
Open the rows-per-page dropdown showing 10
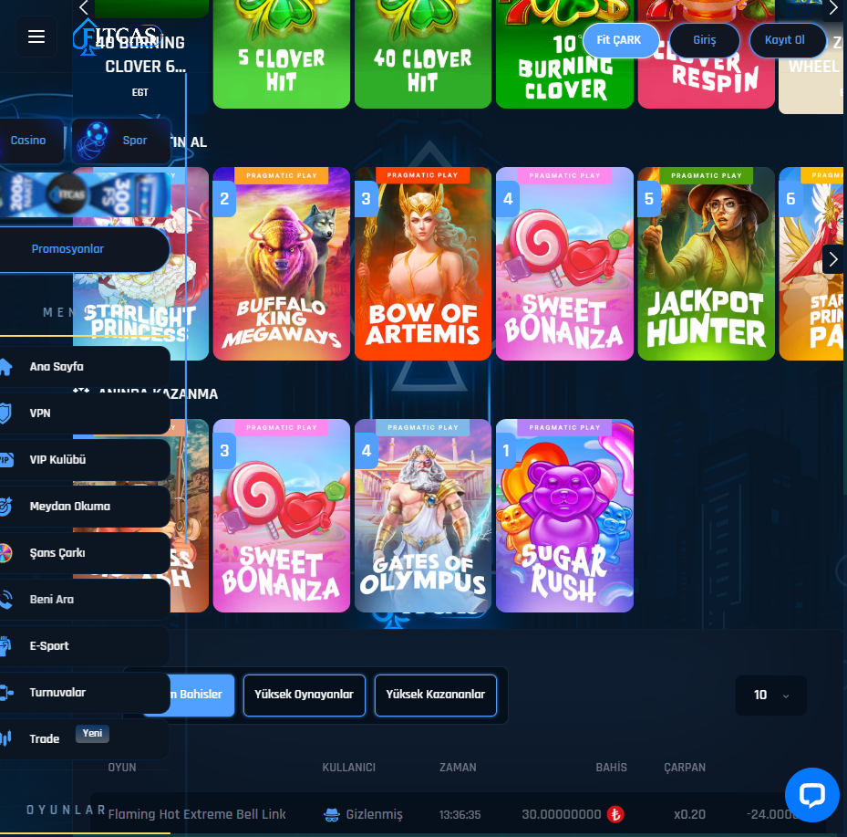tap(770, 696)
